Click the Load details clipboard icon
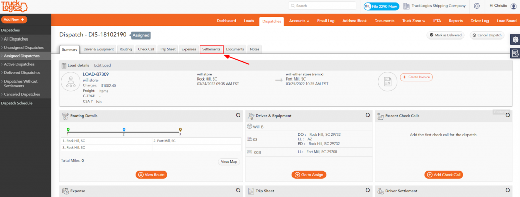The height and width of the screenshot is (197, 520). point(64,65)
